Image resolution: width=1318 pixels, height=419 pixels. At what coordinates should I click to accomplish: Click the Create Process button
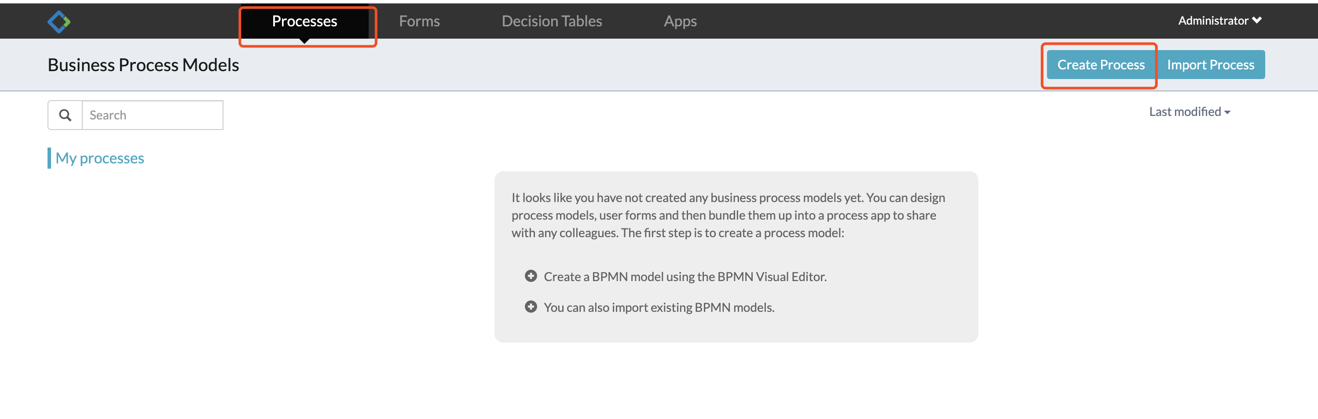[1101, 65]
